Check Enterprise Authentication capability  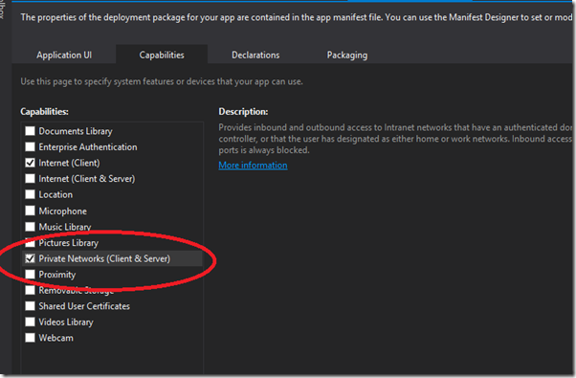(x=30, y=147)
